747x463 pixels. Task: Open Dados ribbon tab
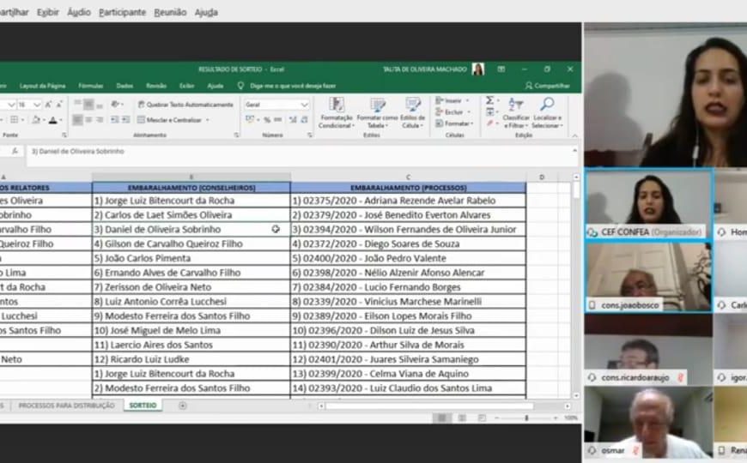(125, 86)
